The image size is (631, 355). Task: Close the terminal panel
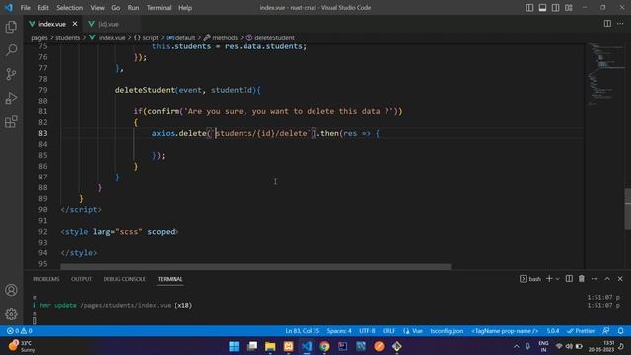pos(620,278)
